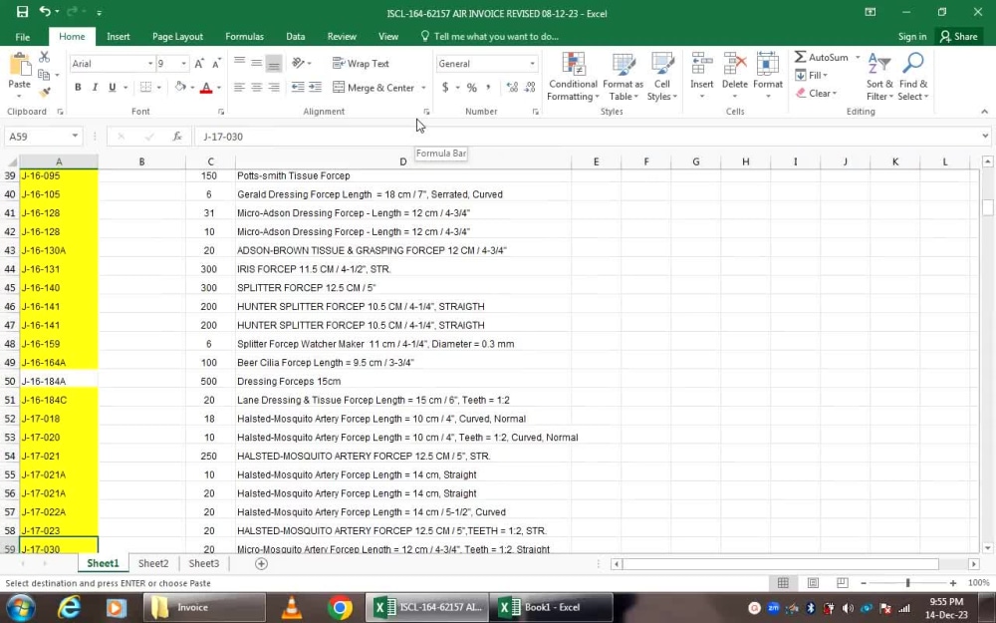Open the Sheet2 worksheet tab
Screen dimensions: 996x623
152,563
